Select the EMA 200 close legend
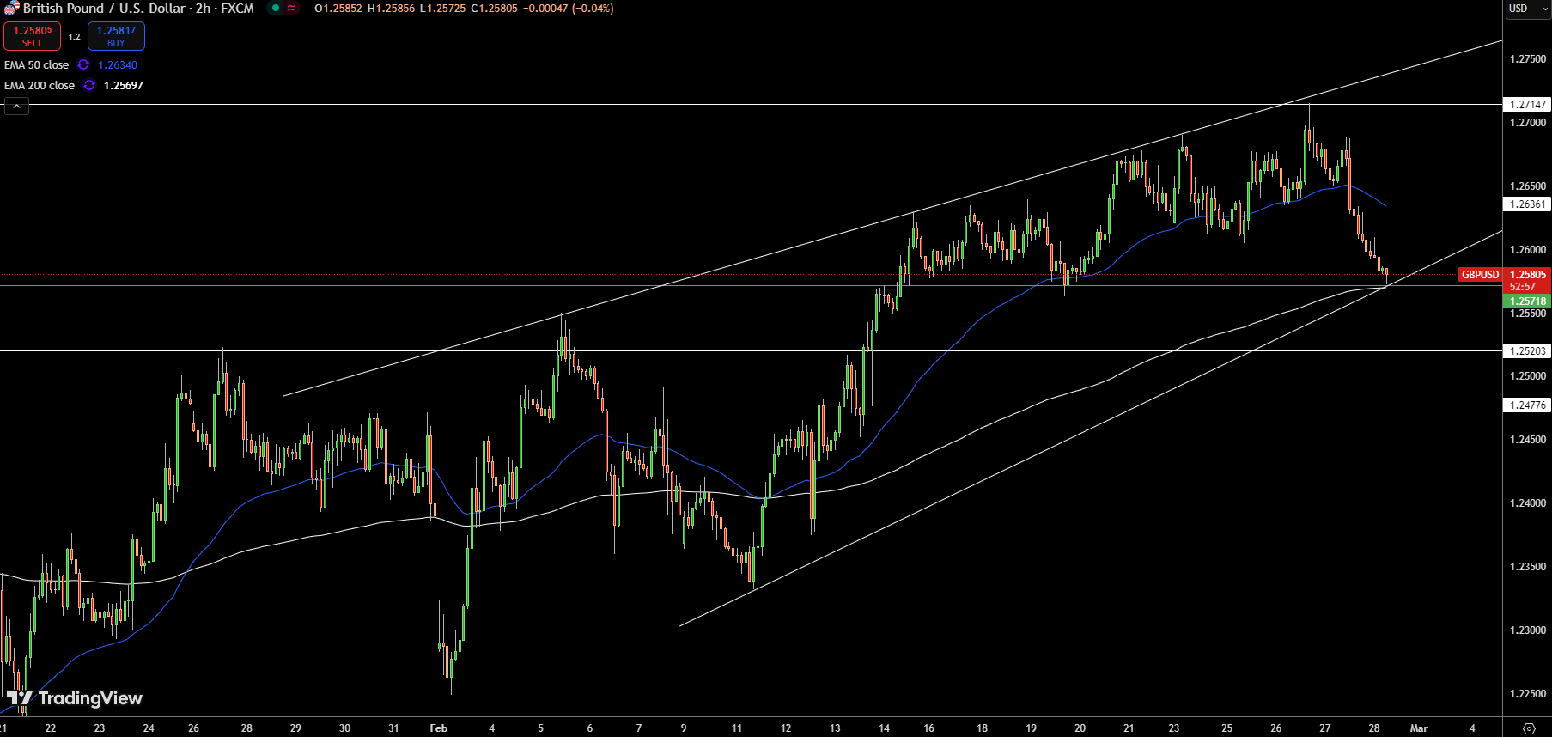This screenshot has width=1552, height=737. [x=40, y=86]
